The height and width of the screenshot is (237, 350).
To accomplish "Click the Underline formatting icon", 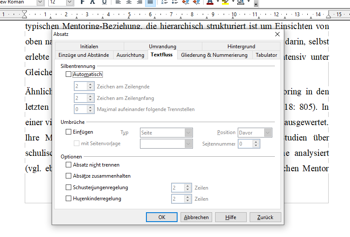I will pyautogui.click(x=104, y=2).
